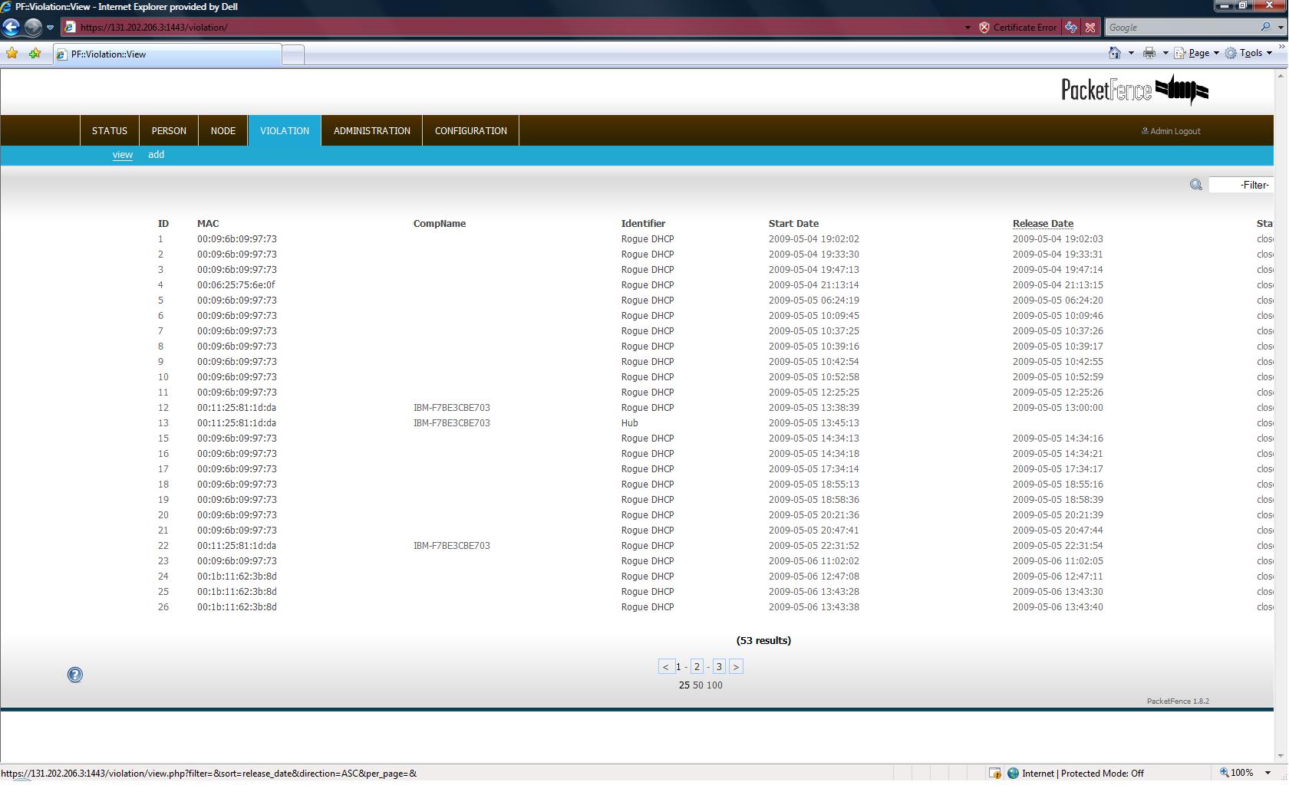Click the Stop loading X icon

pos(1090,28)
